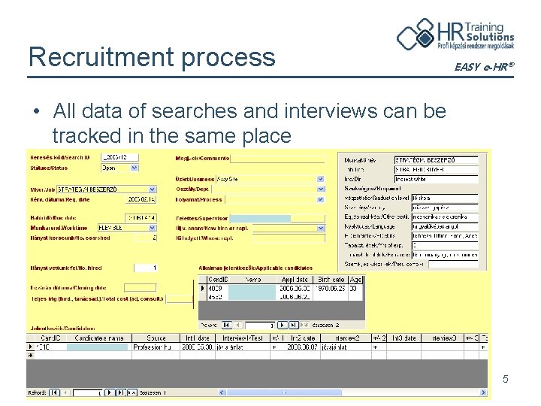Click the Megj./Comments input field
The width and height of the screenshot is (541, 406).
[277, 159]
